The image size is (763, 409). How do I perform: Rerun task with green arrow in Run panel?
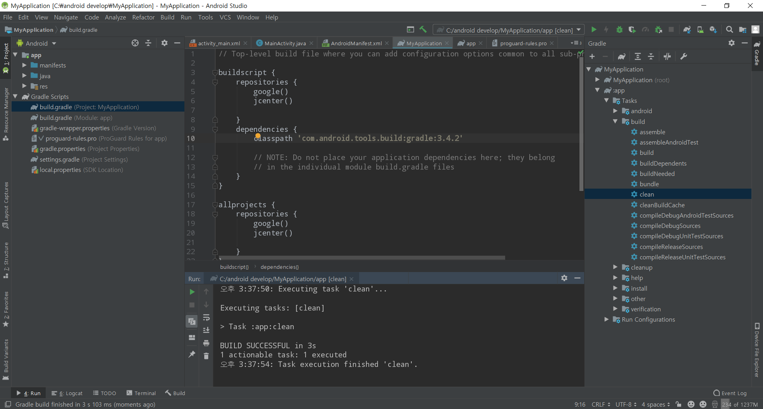tap(192, 292)
